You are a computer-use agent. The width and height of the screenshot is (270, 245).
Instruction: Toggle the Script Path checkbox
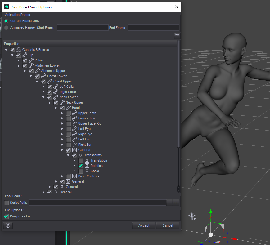(x=6, y=203)
